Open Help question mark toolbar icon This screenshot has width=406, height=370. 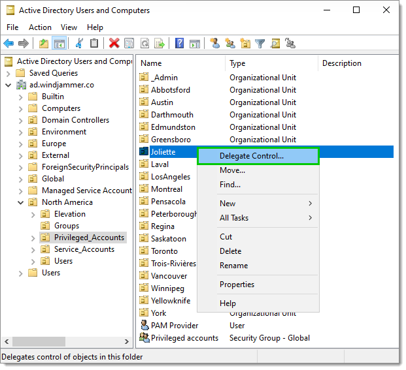(179, 43)
